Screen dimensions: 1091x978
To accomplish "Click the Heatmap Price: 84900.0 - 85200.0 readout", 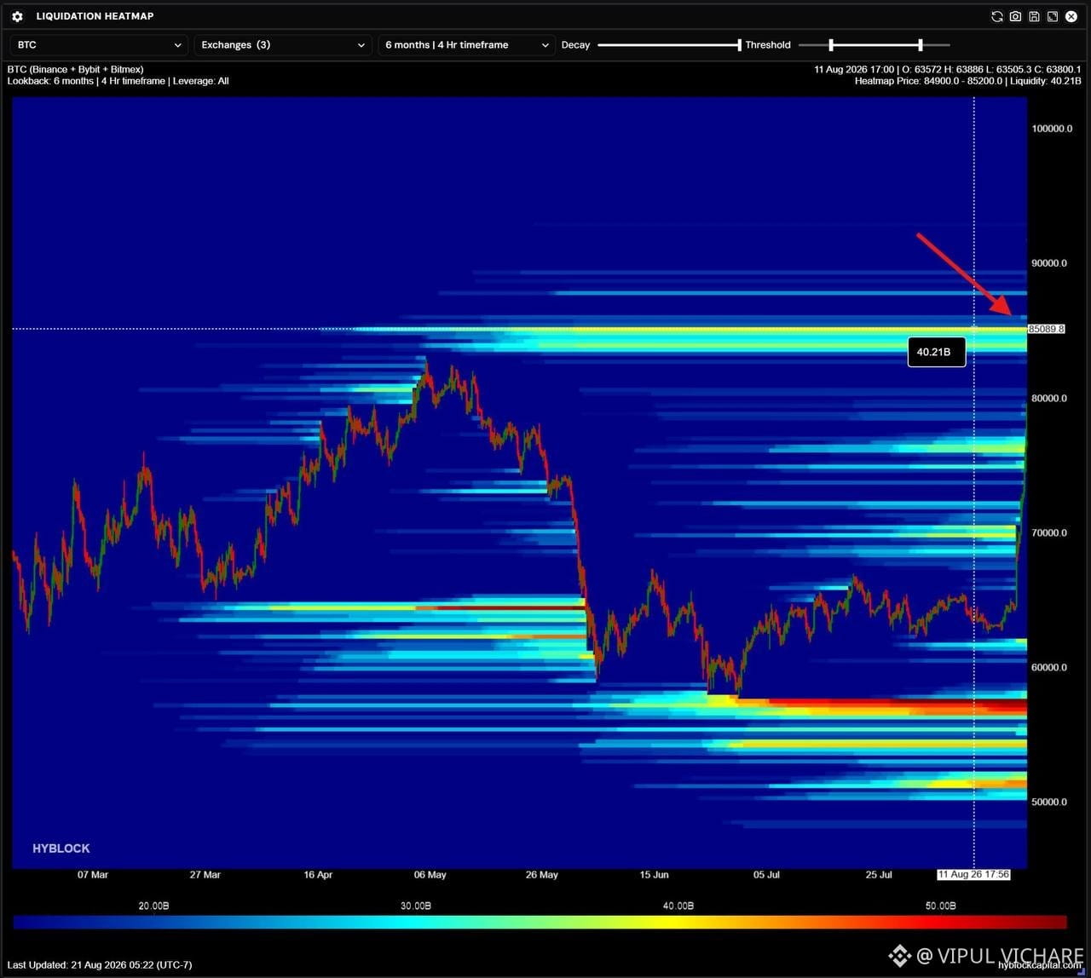I will pyautogui.click(x=968, y=82).
